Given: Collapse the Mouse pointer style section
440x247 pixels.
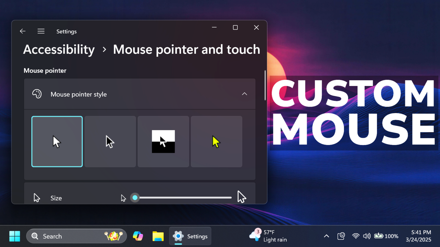Looking at the screenshot, I should (244, 94).
